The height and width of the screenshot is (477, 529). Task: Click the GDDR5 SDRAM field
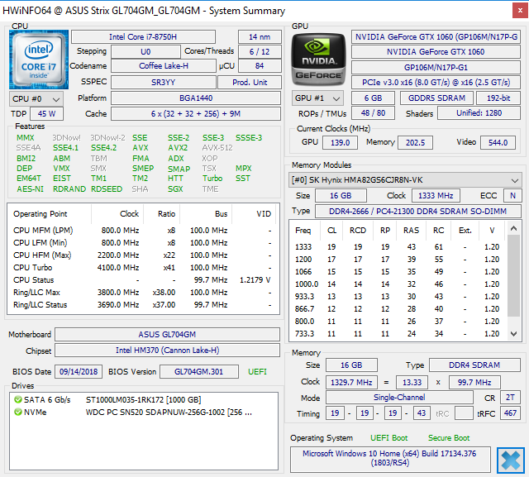436,98
